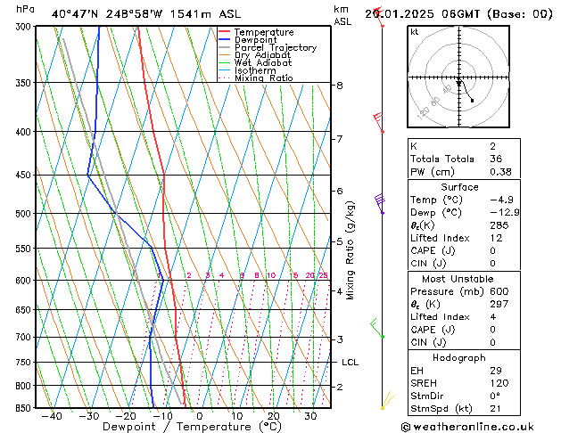Image resolution: width=561 pixels, height=433 pixels.
Task: Click the 'hPa' unit label
Action: (25, 9)
